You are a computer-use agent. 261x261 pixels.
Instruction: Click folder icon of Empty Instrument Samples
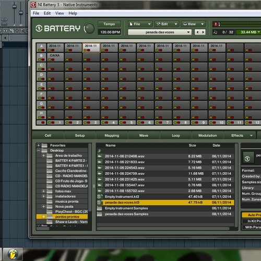click(99, 208)
